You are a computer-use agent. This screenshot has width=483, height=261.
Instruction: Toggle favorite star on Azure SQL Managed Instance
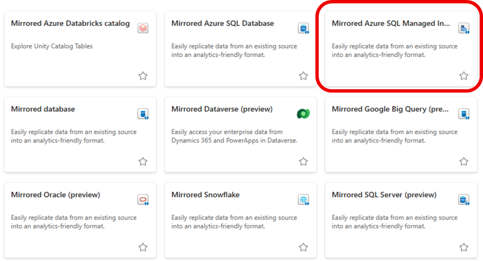click(464, 76)
